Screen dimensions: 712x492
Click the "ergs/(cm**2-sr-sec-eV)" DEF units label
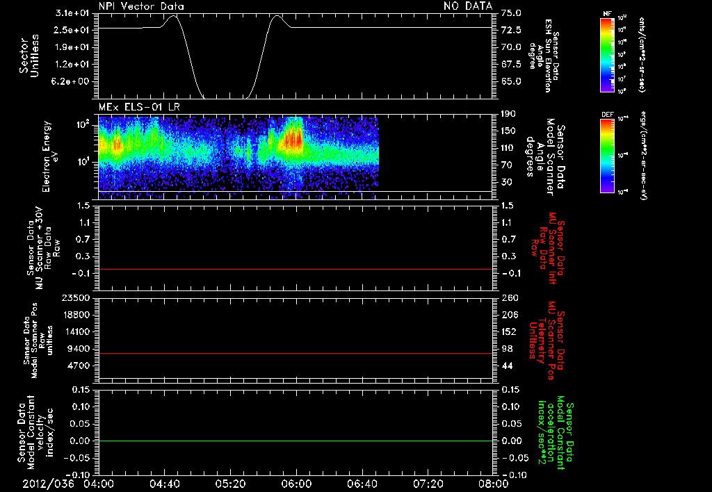click(x=643, y=155)
